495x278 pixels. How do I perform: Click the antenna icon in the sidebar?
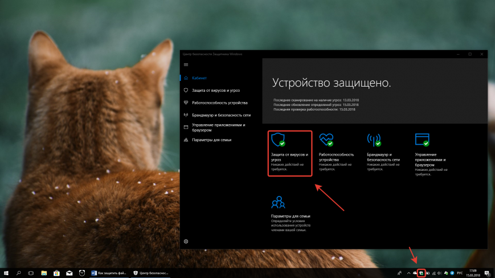click(186, 115)
